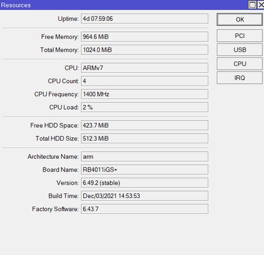Open the IRQ settings button
Screen dimensions: 264x255
click(240, 78)
